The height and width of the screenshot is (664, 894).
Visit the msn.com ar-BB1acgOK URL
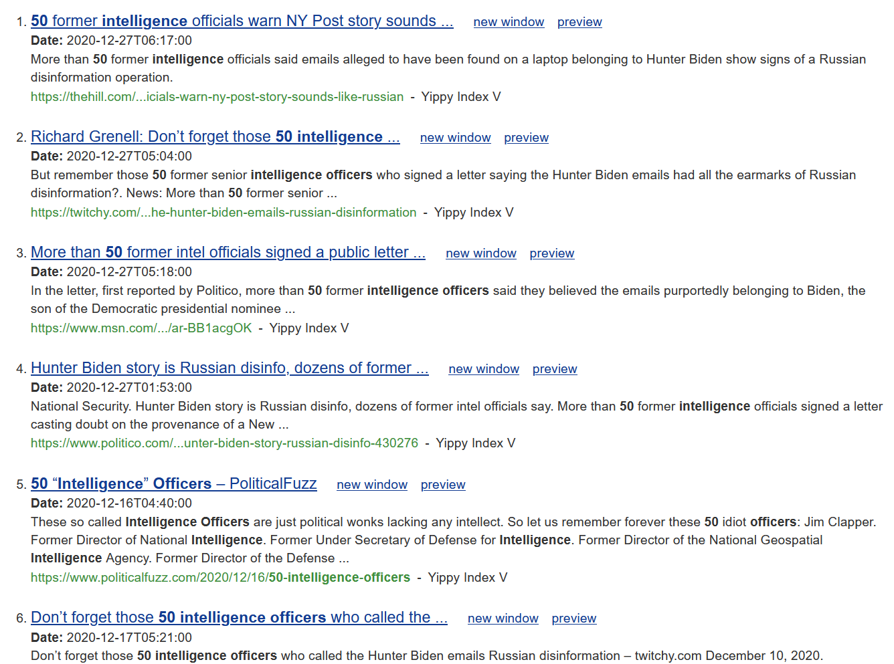click(x=141, y=328)
